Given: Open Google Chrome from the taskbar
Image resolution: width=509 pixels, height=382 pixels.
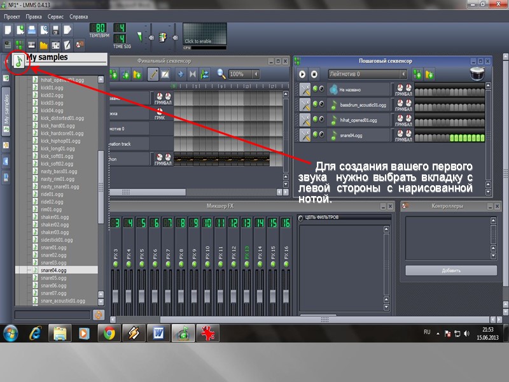Looking at the screenshot, I should point(109,333).
